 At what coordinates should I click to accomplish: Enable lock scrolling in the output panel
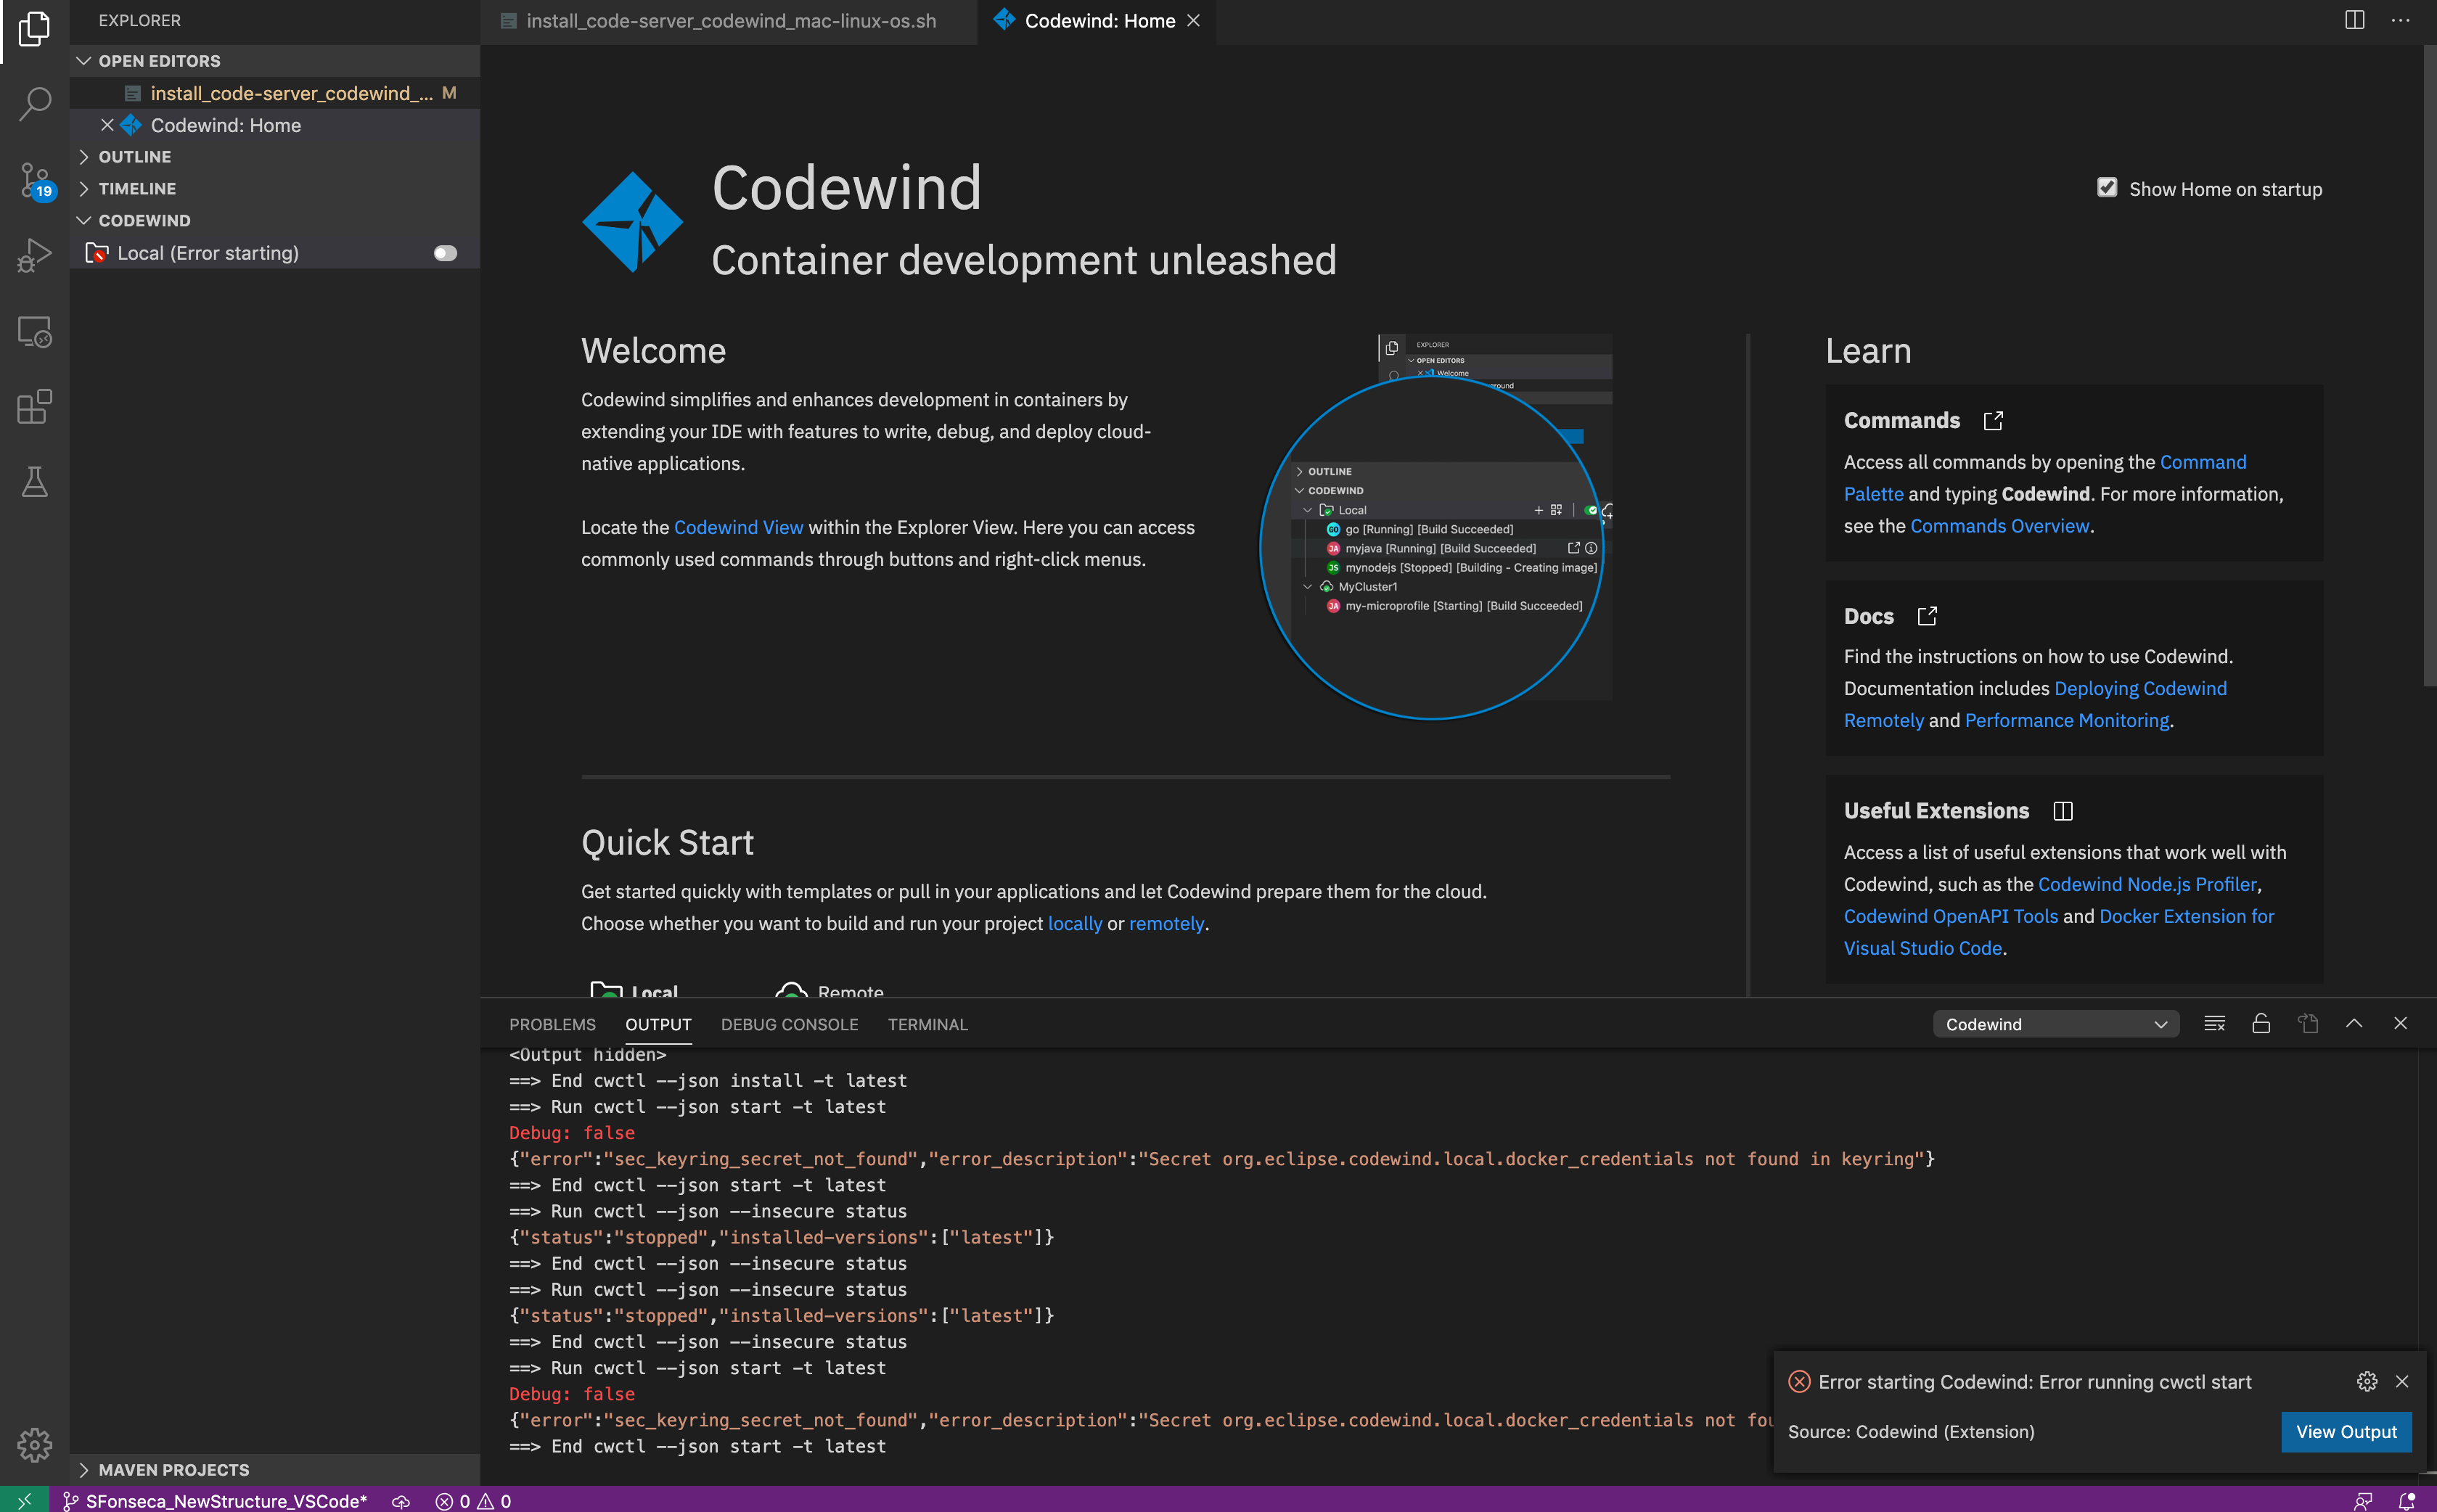coord(2260,1023)
